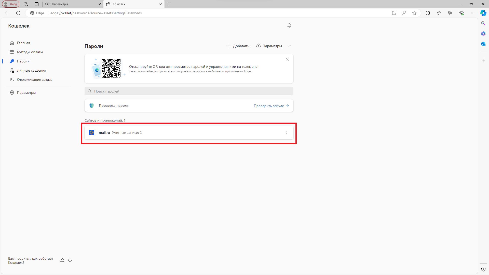Dismiss the QR-code banner with the X
This screenshot has height=275, width=489.
tap(288, 60)
